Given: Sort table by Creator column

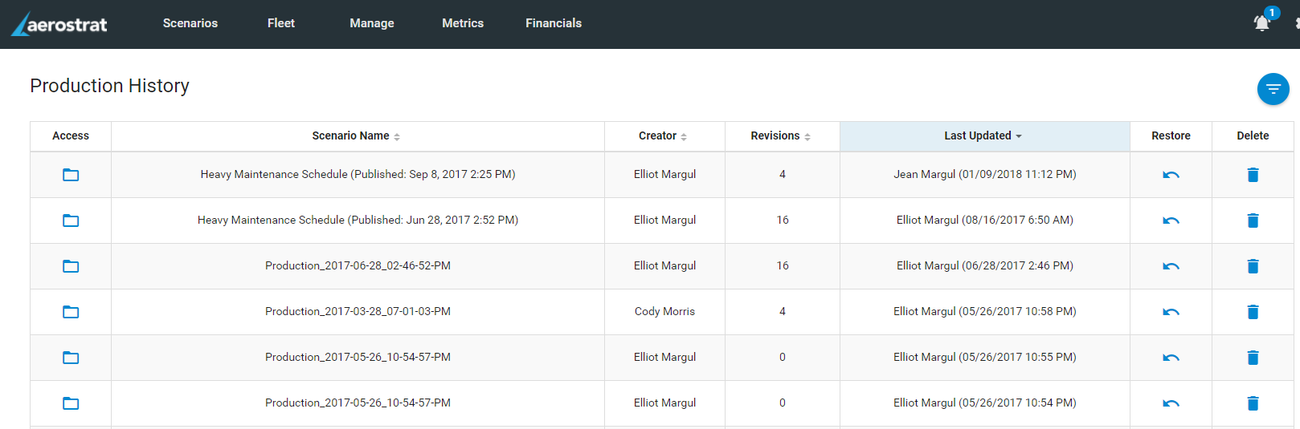Looking at the screenshot, I should coord(664,136).
